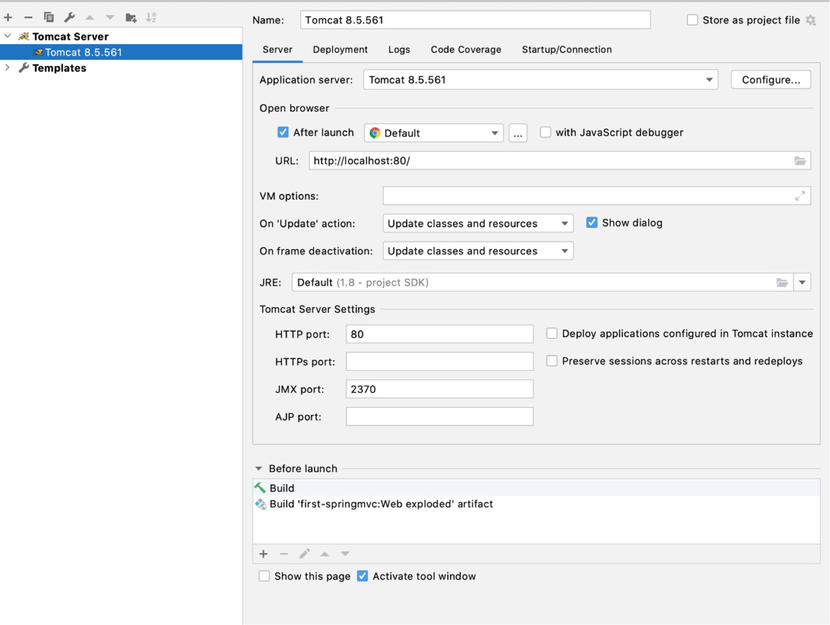The width and height of the screenshot is (830, 625).
Task: Collapse the Tomcat Server tree node
Action: pyautogui.click(x=8, y=36)
